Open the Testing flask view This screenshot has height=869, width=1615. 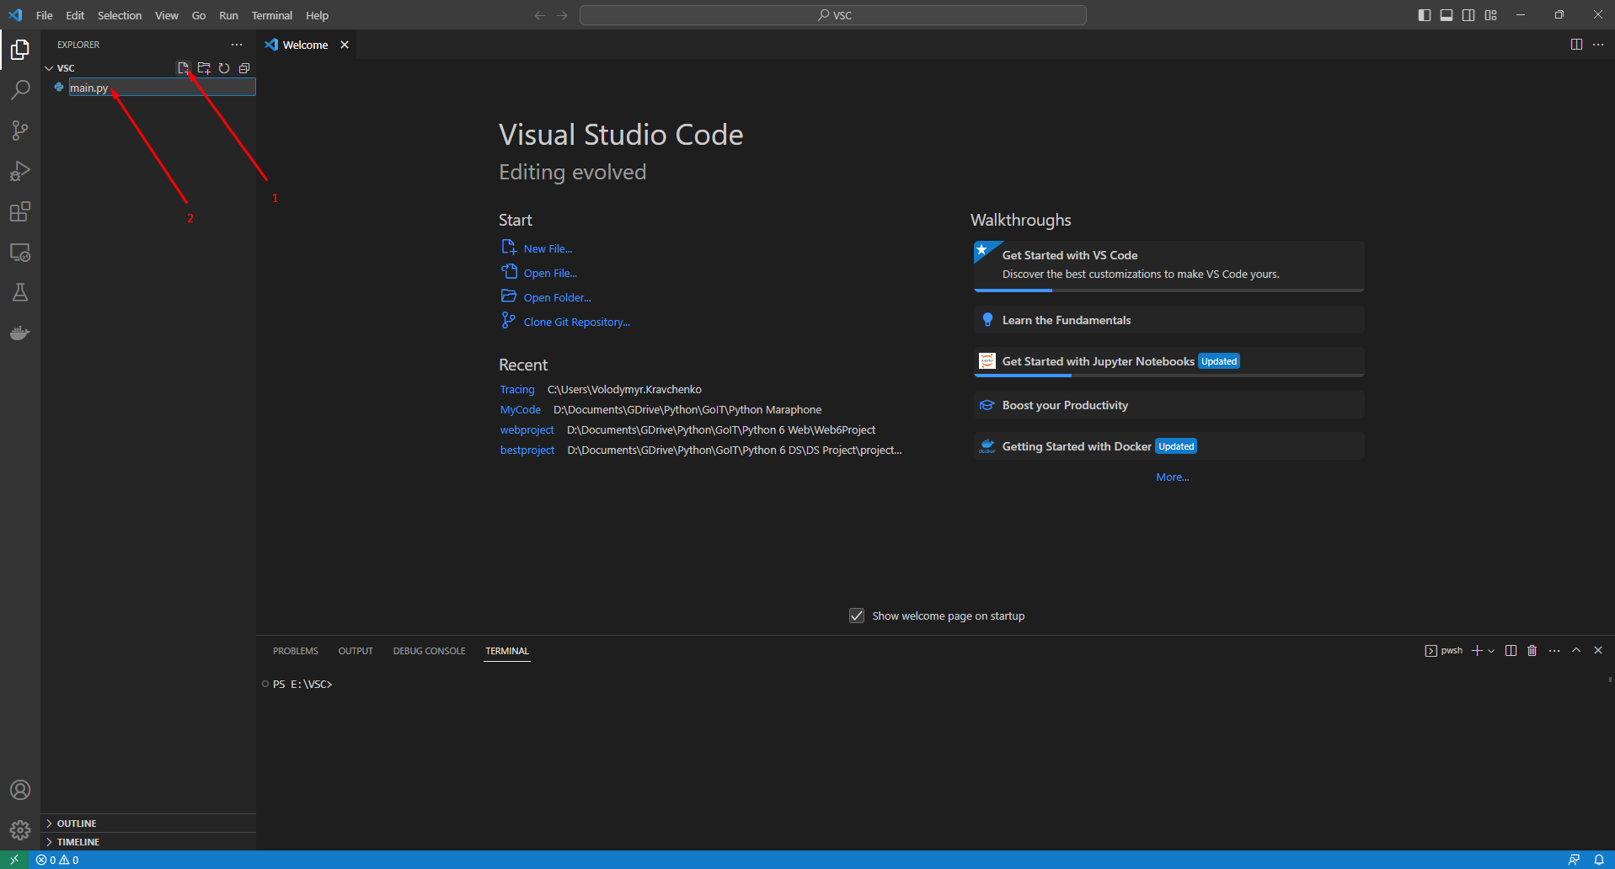coord(20,292)
